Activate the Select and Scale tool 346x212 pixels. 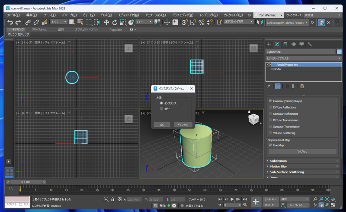point(123,22)
